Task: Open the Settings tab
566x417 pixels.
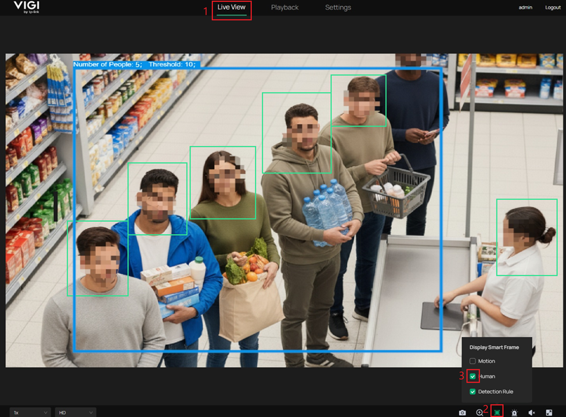Action: pyautogui.click(x=338, y=7)
